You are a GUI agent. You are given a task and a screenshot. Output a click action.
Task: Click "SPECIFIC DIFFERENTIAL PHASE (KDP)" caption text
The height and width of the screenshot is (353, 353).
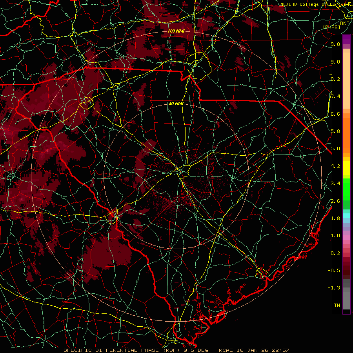122,350
